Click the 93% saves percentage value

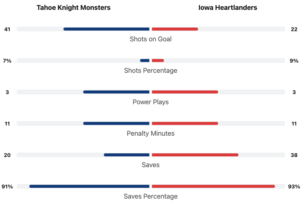click(x=294, y=186)
